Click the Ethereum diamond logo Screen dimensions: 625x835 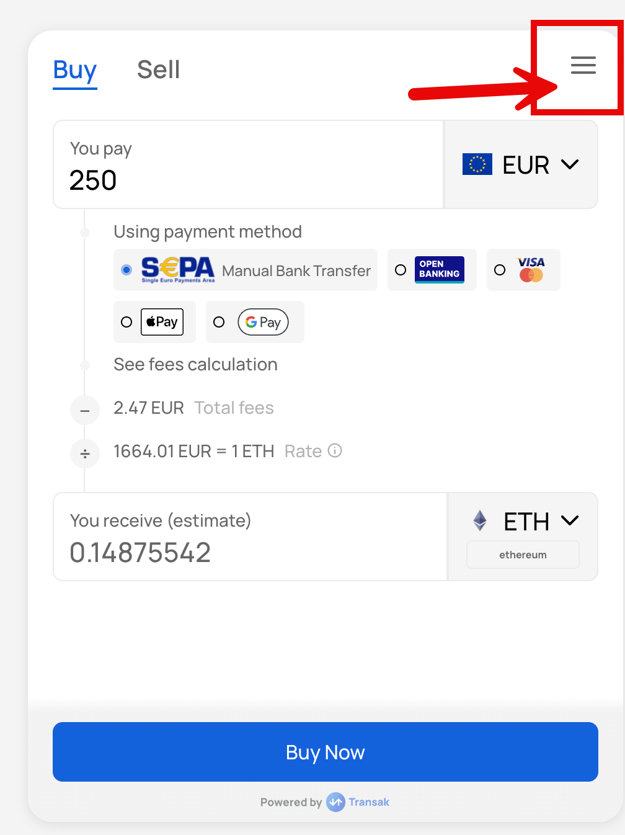coord(480,520)
